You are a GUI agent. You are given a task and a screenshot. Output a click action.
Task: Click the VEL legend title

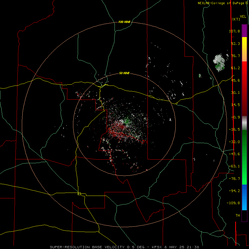click(x=243, y=16)
